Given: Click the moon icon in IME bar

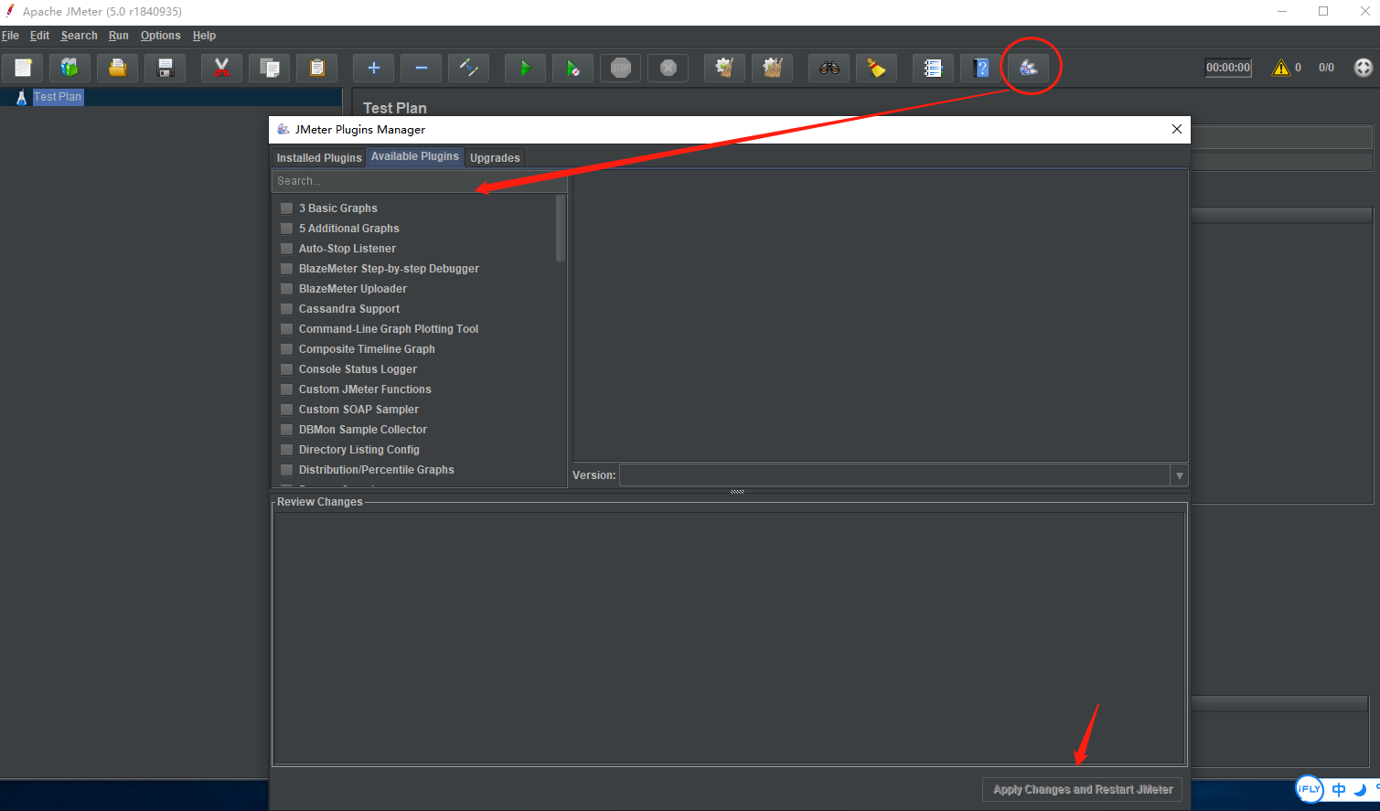Looking at the screenshot, I should [1360, 790].
